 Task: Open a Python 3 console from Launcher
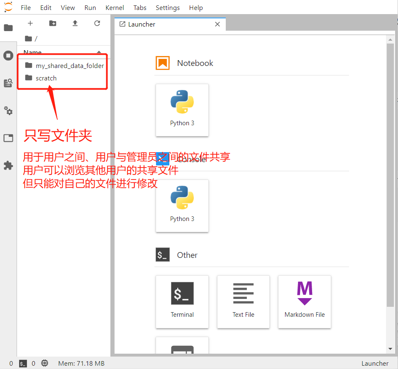coord(182,206)
